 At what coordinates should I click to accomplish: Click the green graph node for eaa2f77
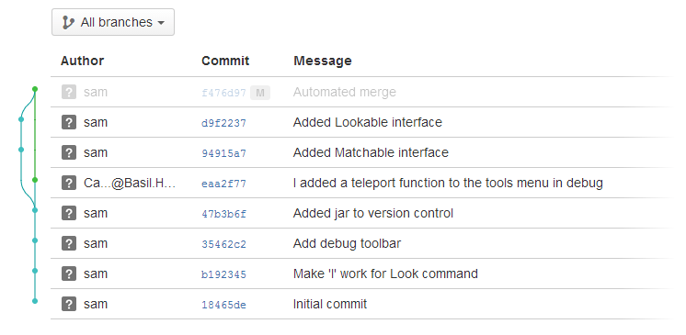[x=35, y=180]
